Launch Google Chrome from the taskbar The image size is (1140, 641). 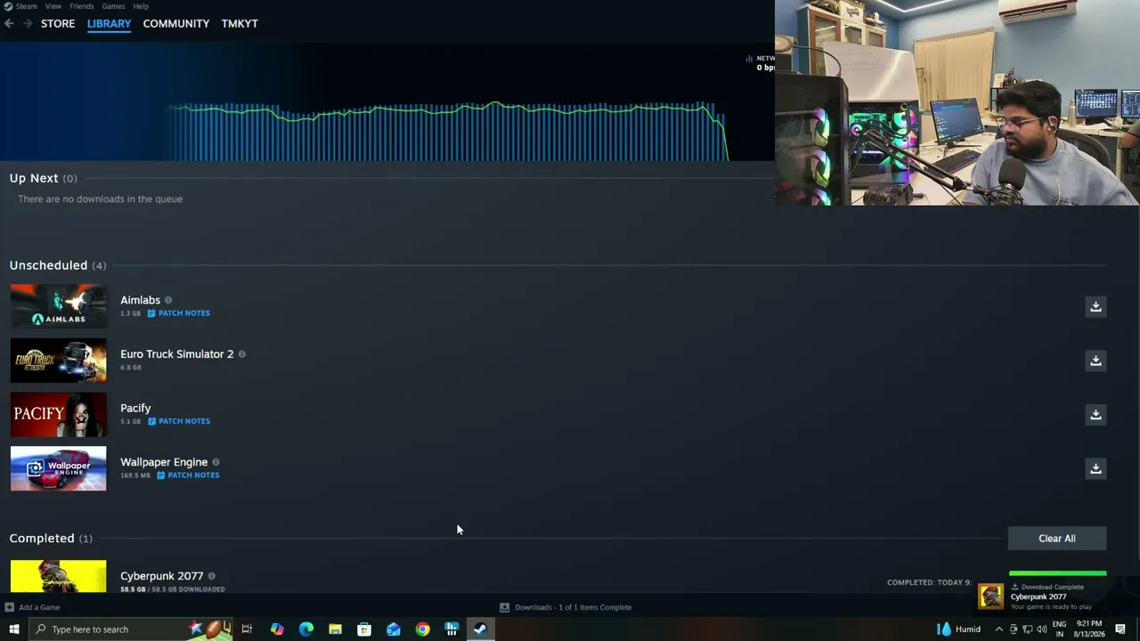(x=422, y=629)
